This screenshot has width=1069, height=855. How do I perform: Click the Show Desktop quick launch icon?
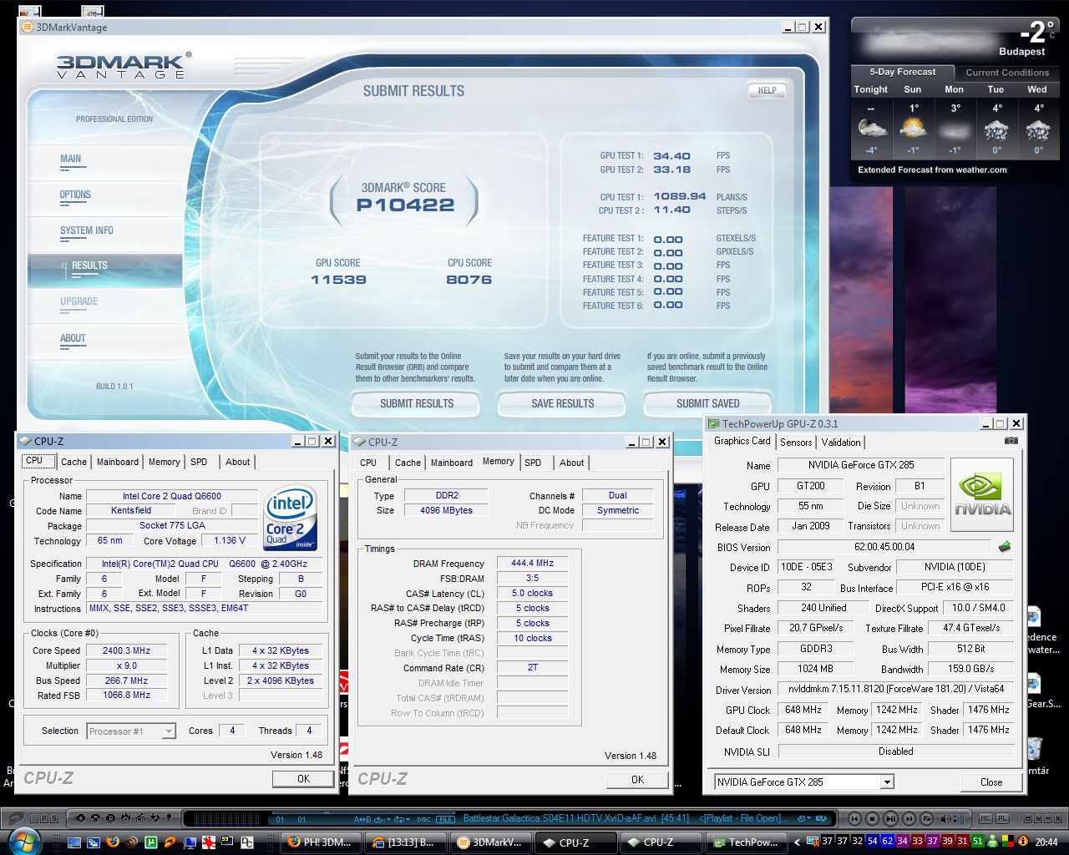point(74,842)
